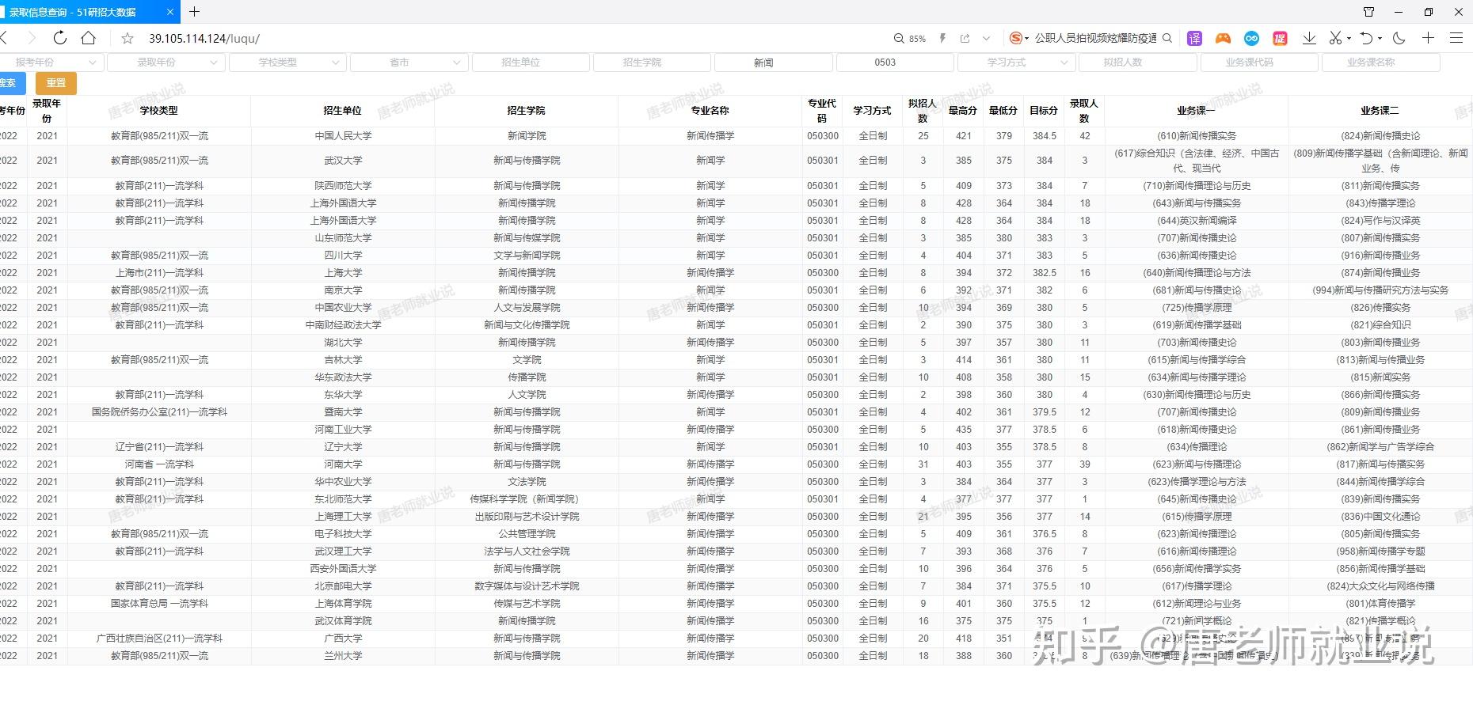
Task: Click the 数字媒体与设计艺术学院 cell
Action: (527, 586)
